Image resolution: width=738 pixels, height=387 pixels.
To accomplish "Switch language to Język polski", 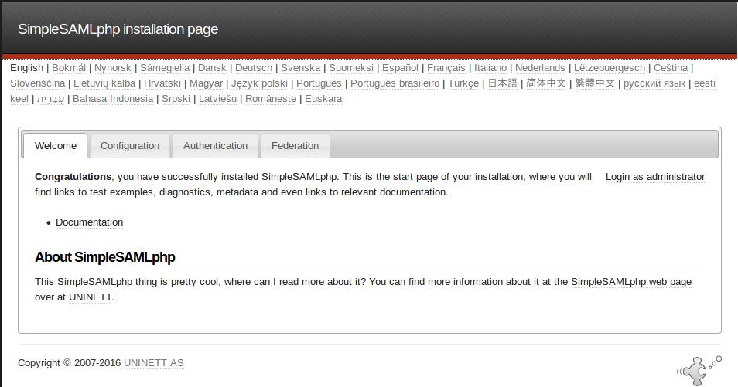I will pyautogui.click(x=259, y=83).
